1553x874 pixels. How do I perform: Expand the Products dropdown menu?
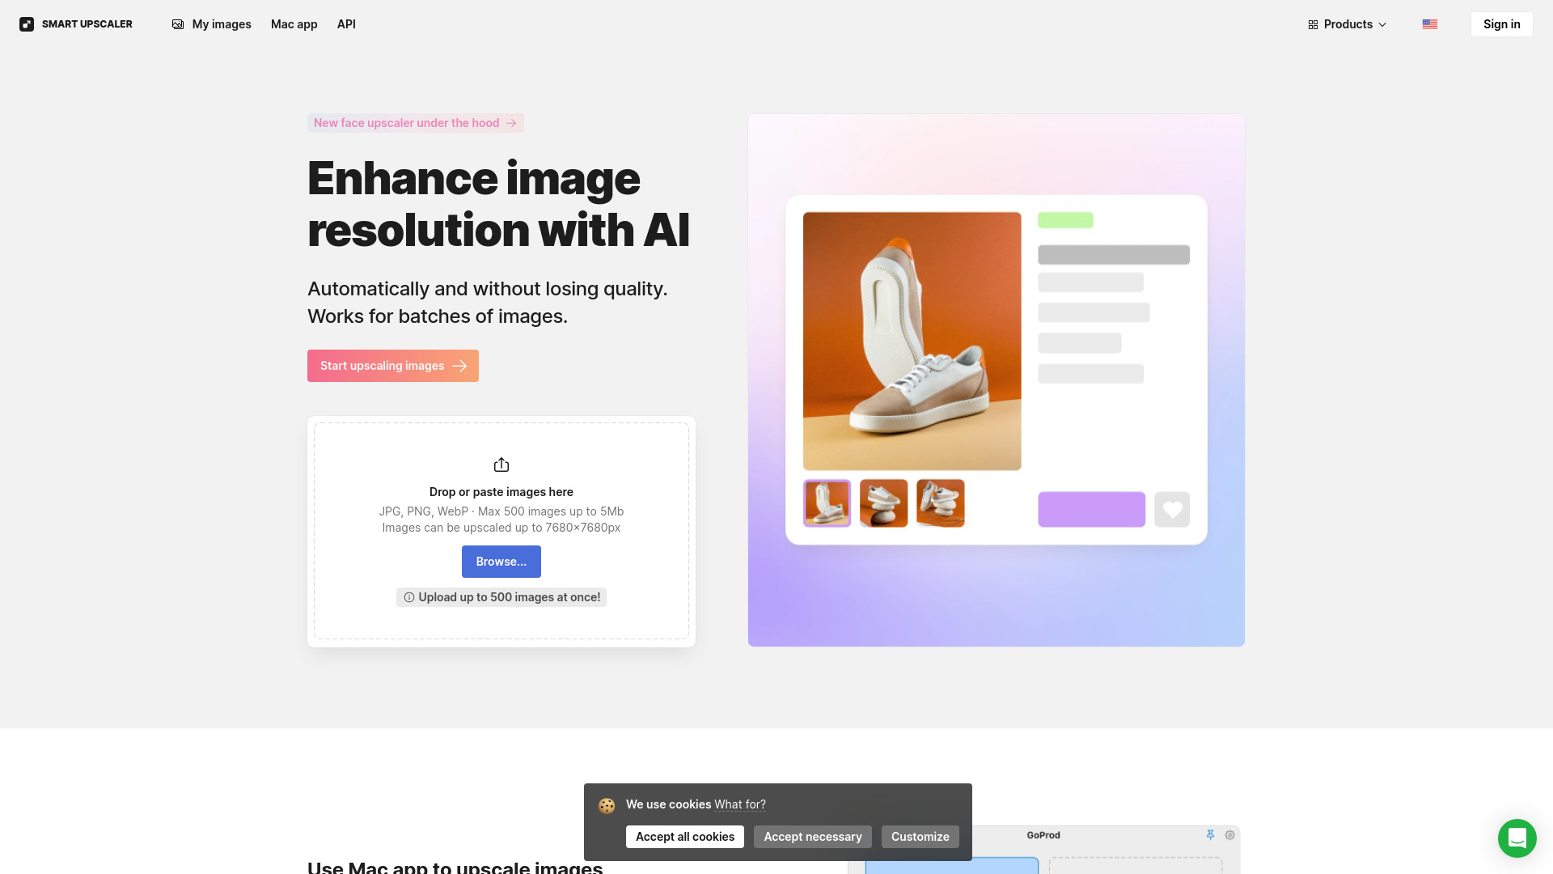tap(1347, 23)
